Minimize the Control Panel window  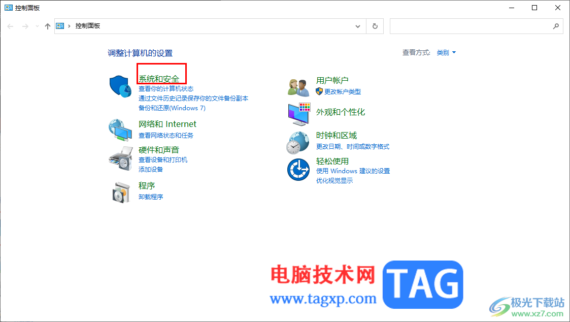(x=512, y=8)
